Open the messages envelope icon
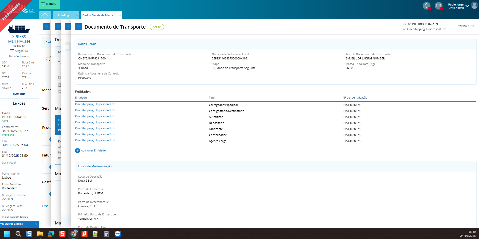The image size is (479, 239). coord(438,6)
